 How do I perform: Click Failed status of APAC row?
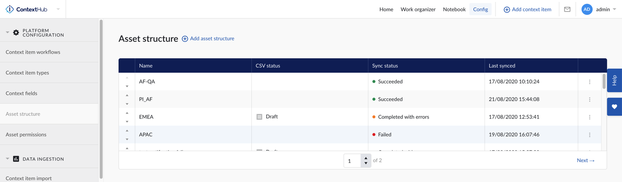[x=385, y=134]
